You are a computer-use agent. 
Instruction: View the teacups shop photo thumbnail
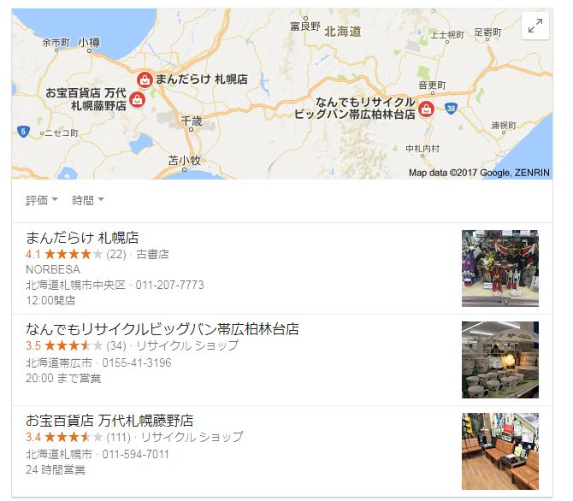(500, 360)
